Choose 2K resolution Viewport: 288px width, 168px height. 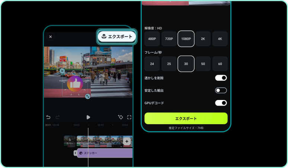[203, 39]
